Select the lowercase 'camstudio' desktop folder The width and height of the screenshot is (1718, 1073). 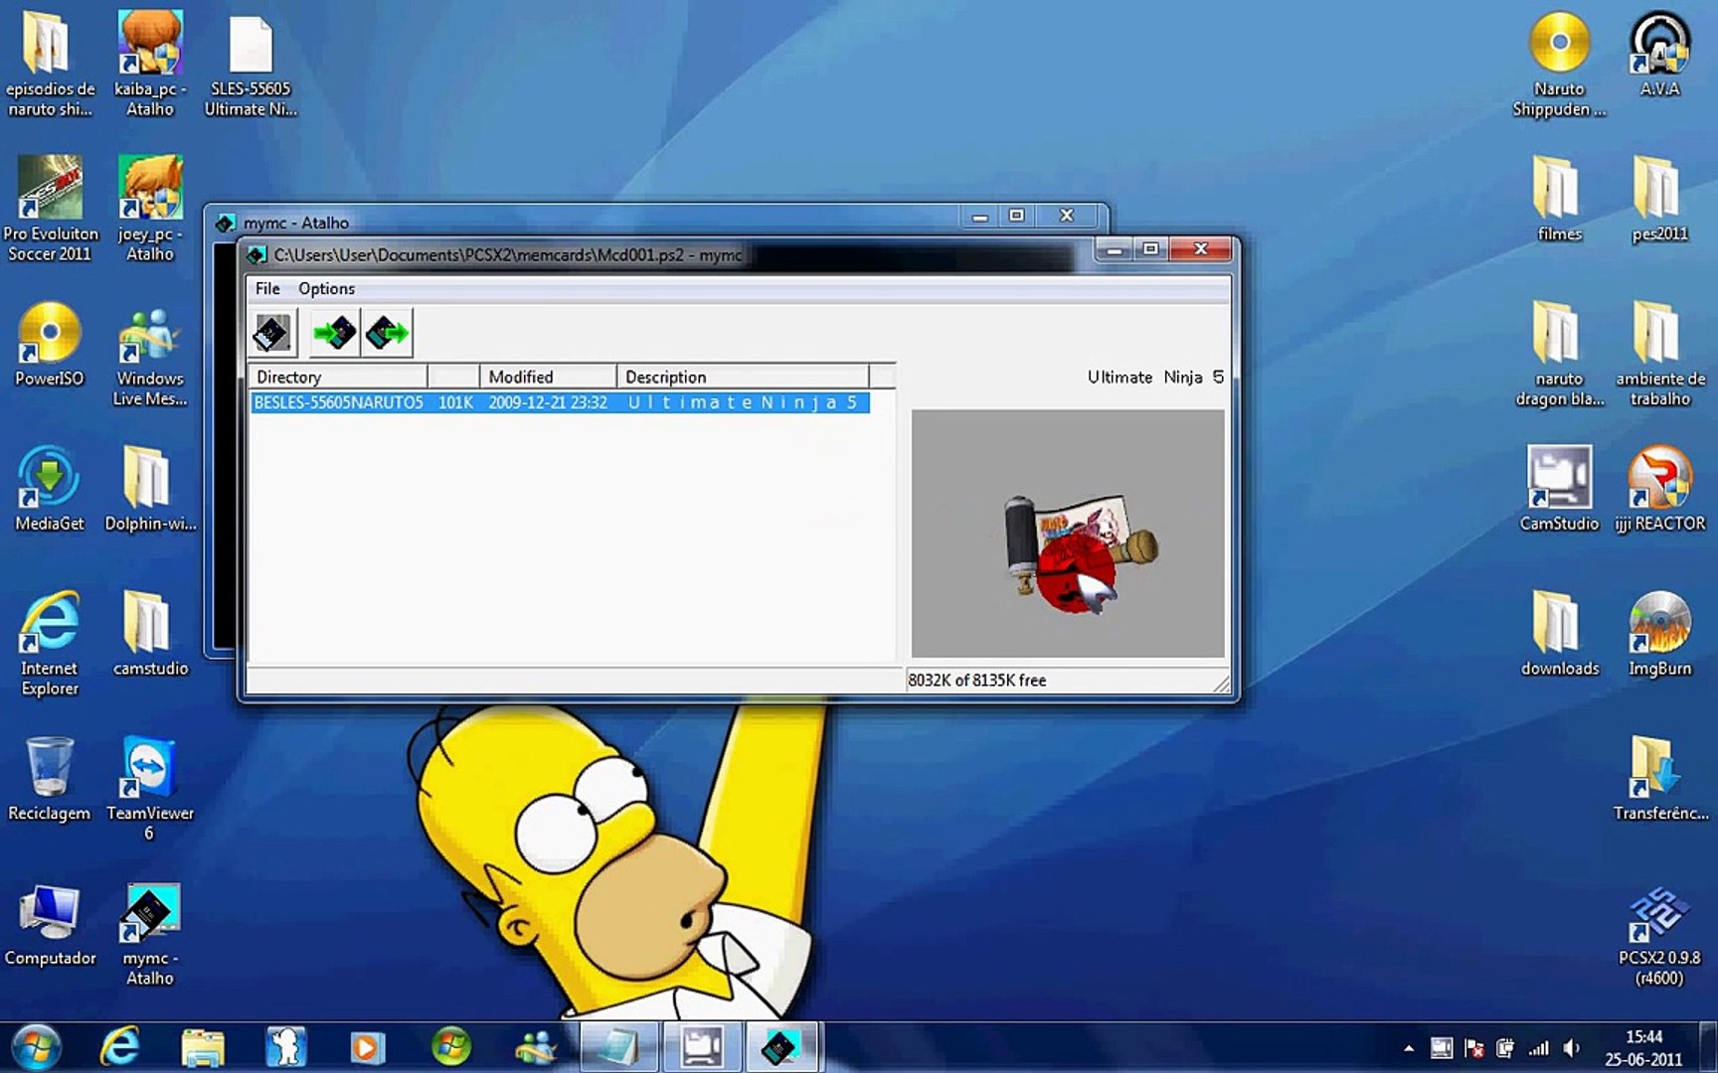coord(150,634)
